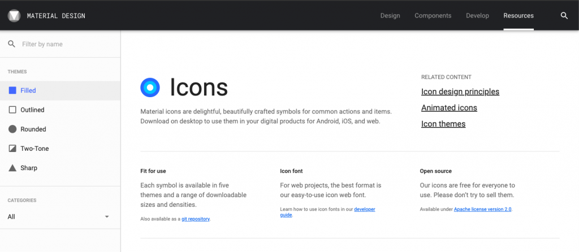Open the Categories All dropdown
The width and height of the screenshot is (579, 252).
(x=59, y=216)
